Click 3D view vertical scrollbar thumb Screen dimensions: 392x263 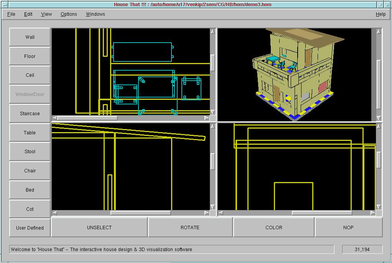[x=379, y=84]
